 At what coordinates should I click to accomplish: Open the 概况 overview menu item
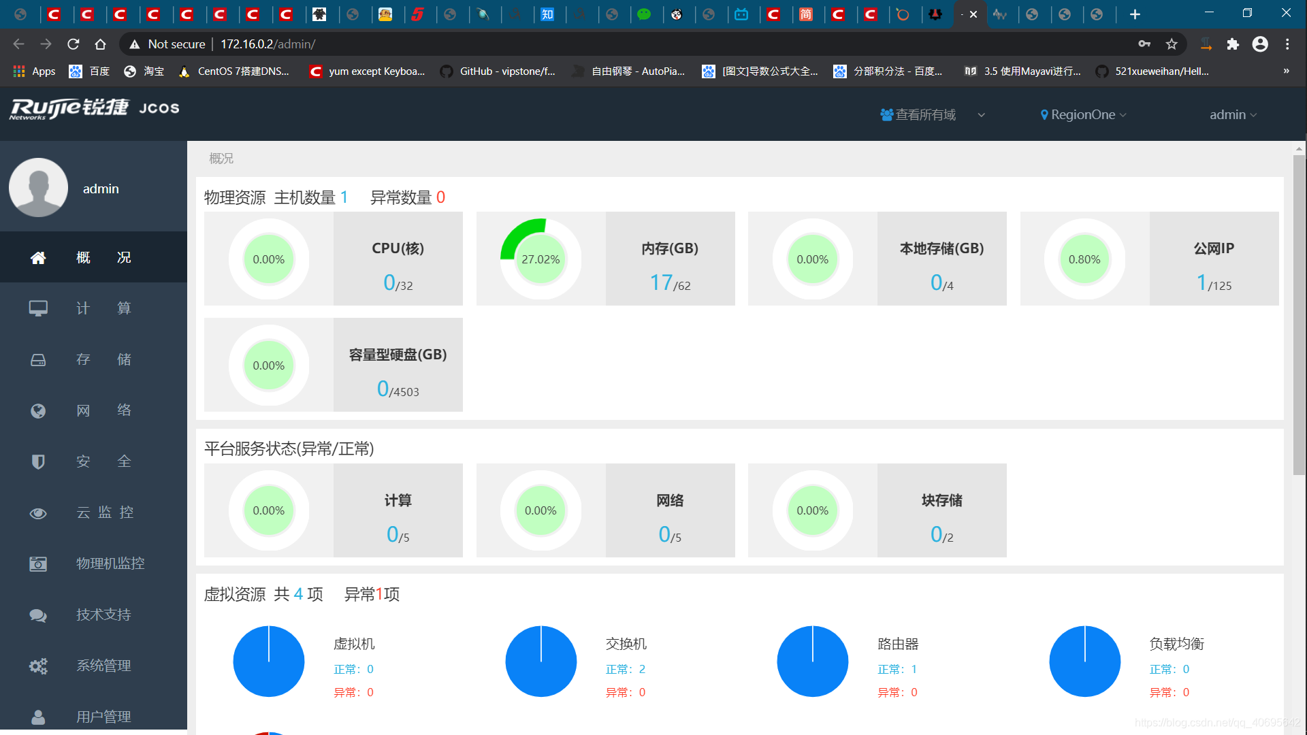coord(93,257)
